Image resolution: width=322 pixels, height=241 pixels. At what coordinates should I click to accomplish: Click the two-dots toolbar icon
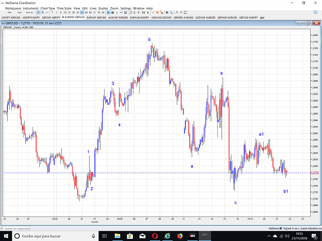(x=121, y=12)
